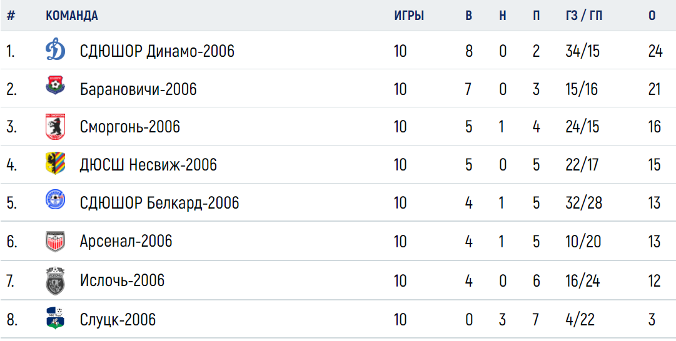Click the Slutsk-2006 club emblem
Screen dimensions: 676x341
coord(55,318)
